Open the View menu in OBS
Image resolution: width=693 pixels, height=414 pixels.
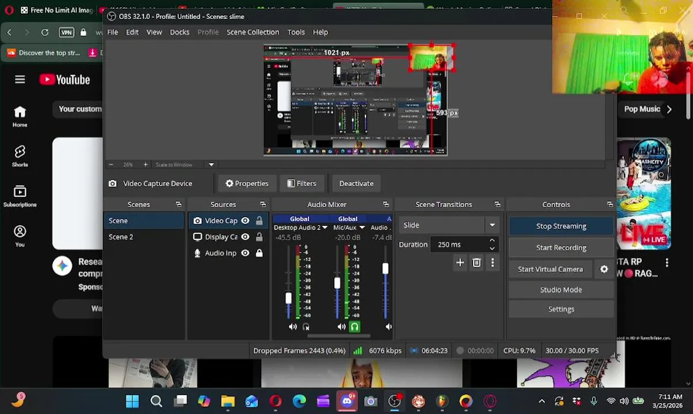154,32
